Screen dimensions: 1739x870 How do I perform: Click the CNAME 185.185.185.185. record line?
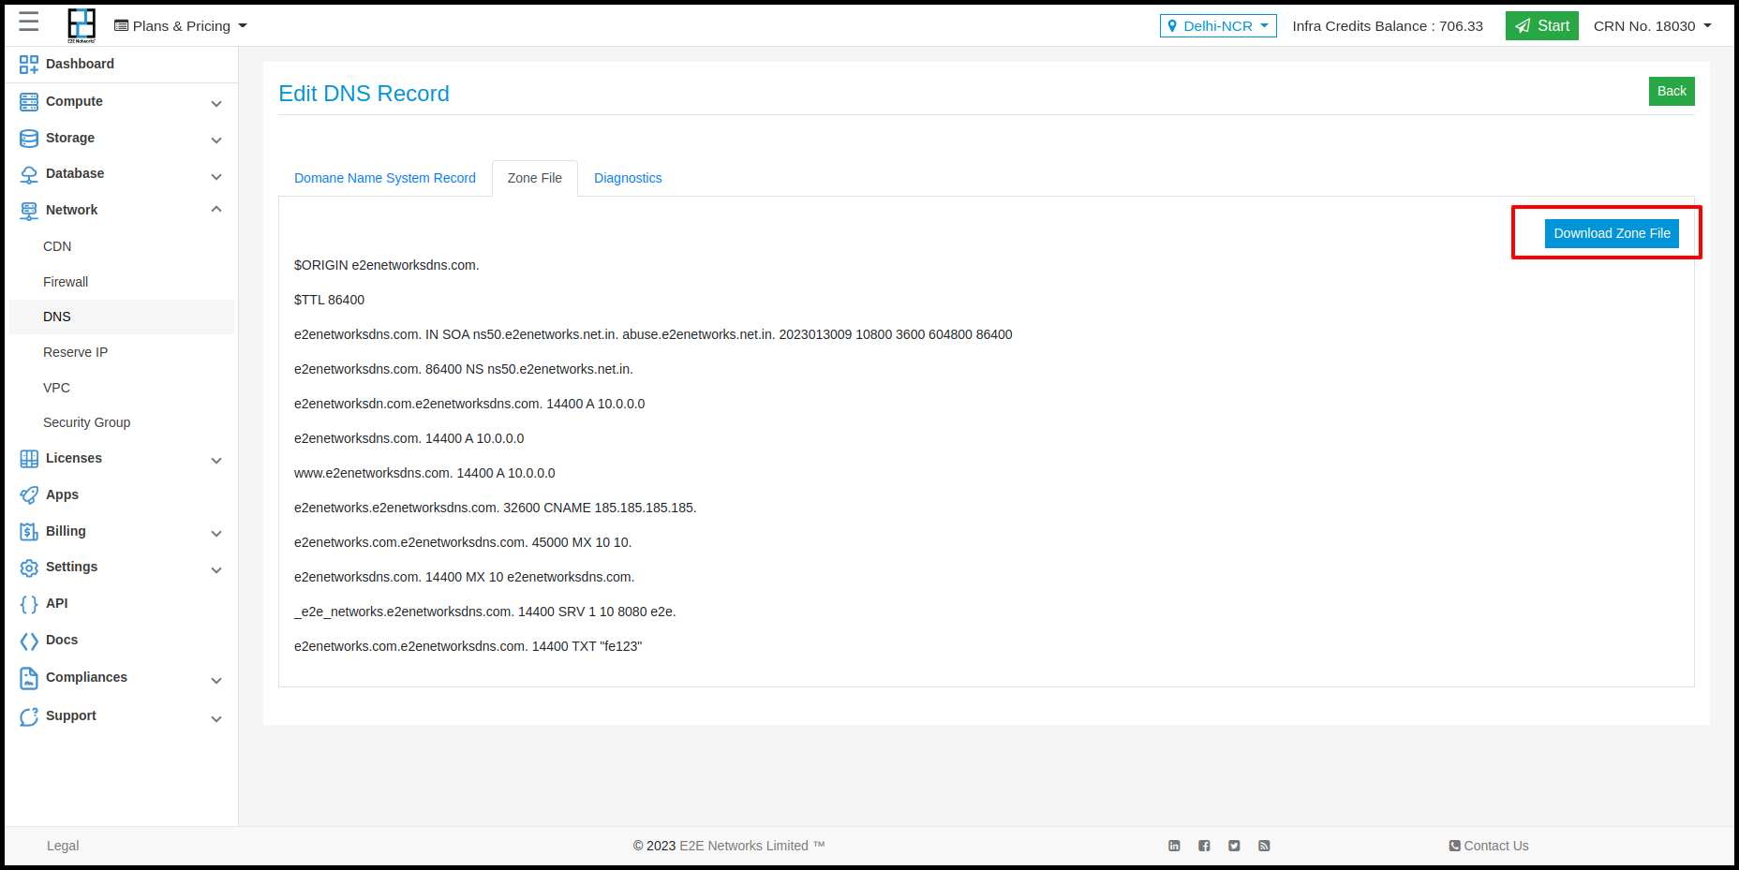click(496, 508)
